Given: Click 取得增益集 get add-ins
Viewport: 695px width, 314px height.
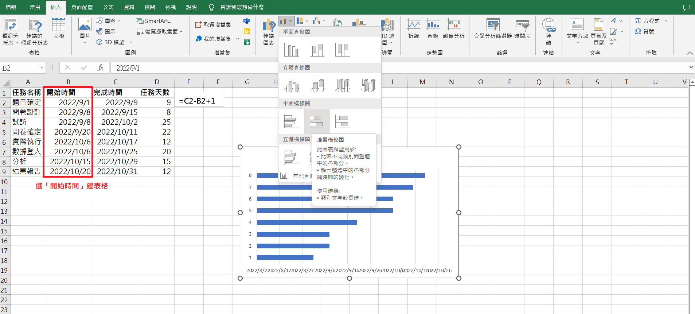Looking at the screenshot, I should (213, 24).
